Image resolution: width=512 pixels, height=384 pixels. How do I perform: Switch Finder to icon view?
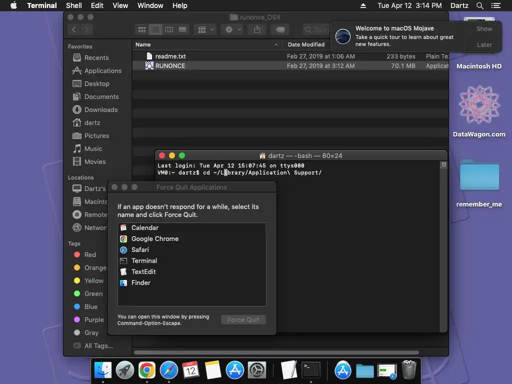(141, 29)
